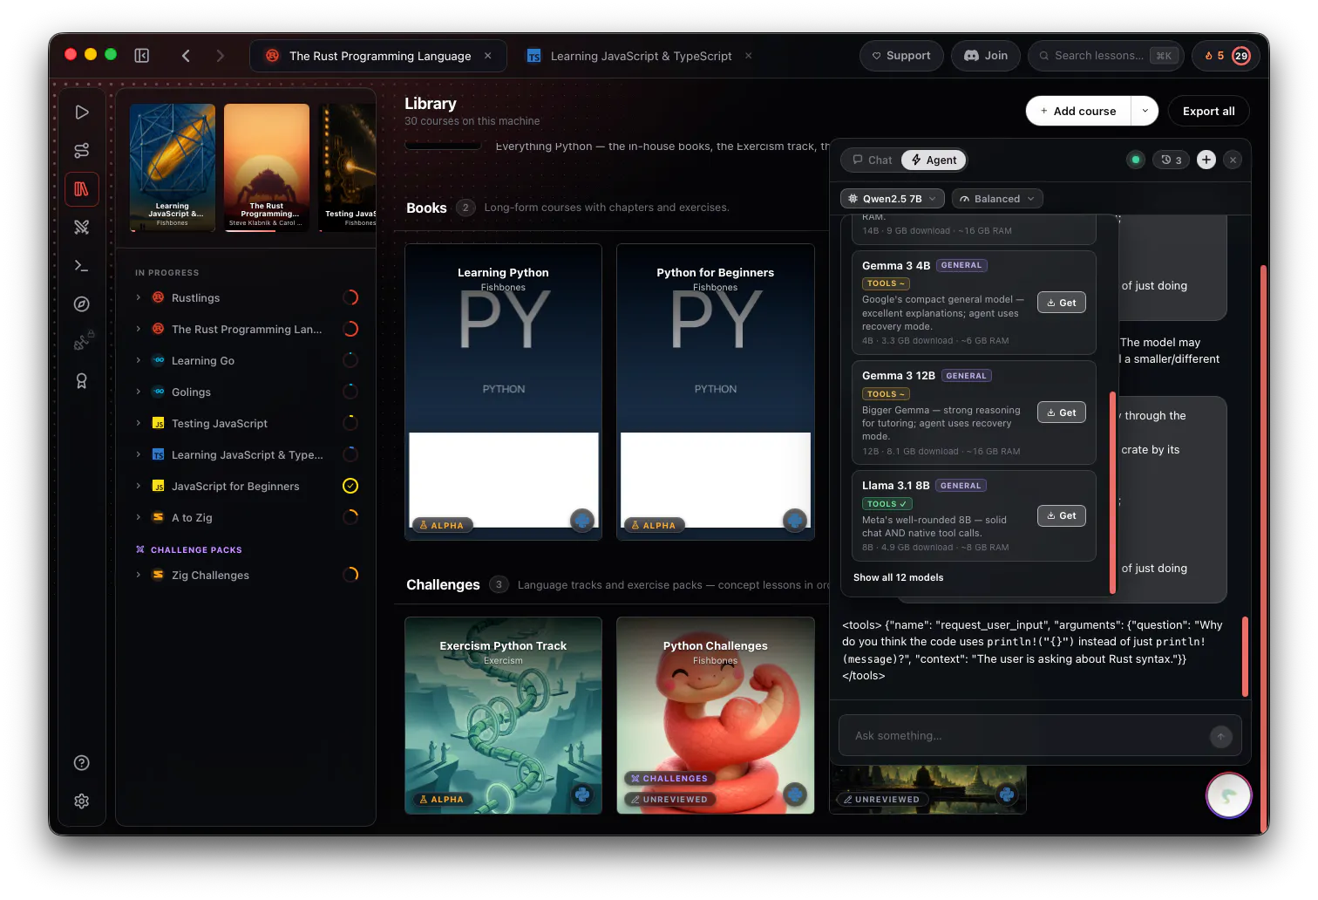Close the agent panel with X
This screenshot has height=900, width=1318.
[1233, 160]
